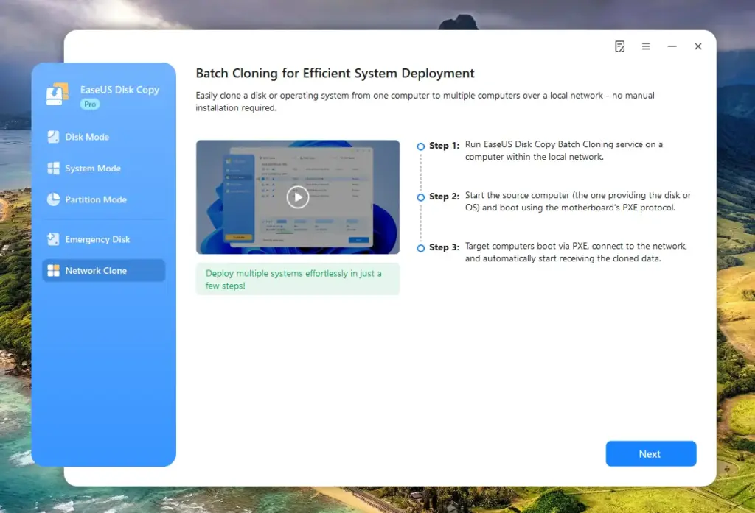The width and height of the screenshot is (755, 513).
Task: Select the Step 2 circle indicator
Action: click(x=420, y=196)
